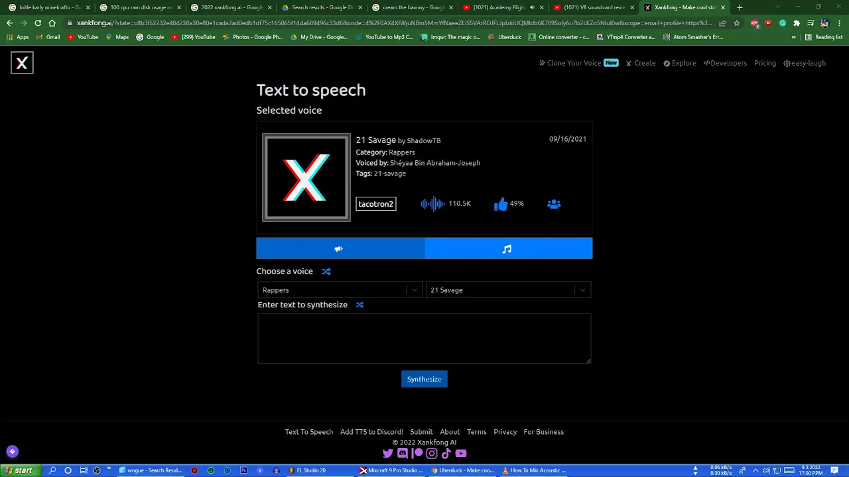This screenshot has height=477, width=849.
Task: Click the waveform usage icon near 110.5K
Action: pos(432,204)
